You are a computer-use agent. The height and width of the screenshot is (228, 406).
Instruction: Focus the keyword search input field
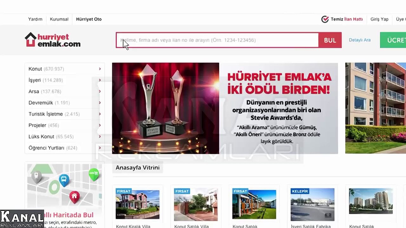coord(217,40)
